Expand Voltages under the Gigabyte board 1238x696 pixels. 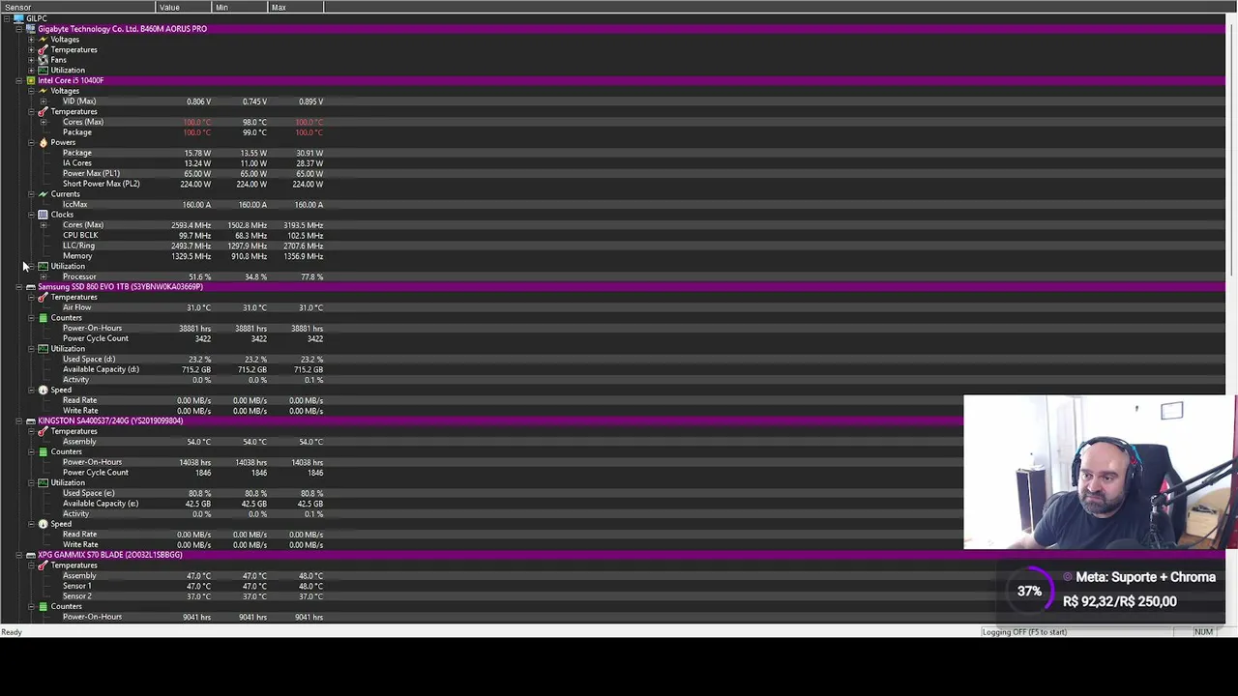point(31,39)
